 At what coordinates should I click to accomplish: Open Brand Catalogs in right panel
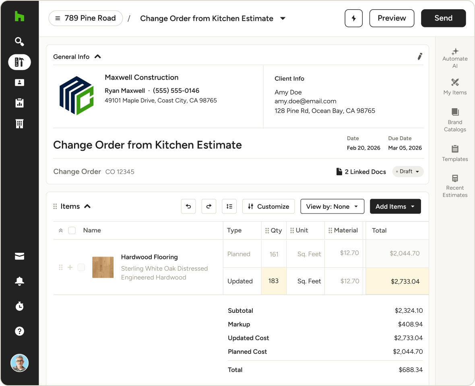point(455,119)
